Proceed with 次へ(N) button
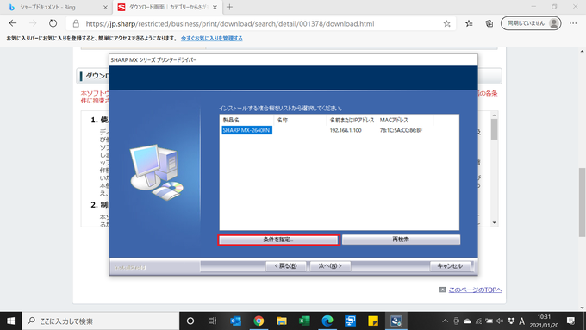The image size is (586, 330). click(x=330, y=265)
